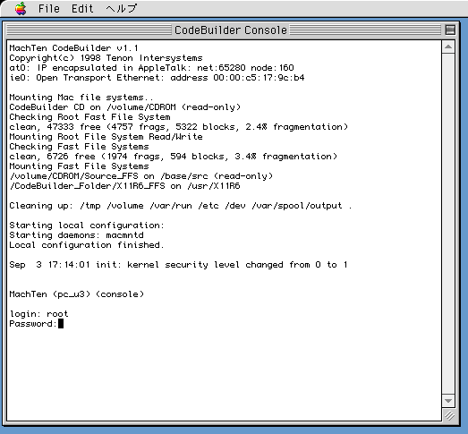Click the window collapse box in title bar
The width and height of the screenshot is (468, 434).
point(450,30)
